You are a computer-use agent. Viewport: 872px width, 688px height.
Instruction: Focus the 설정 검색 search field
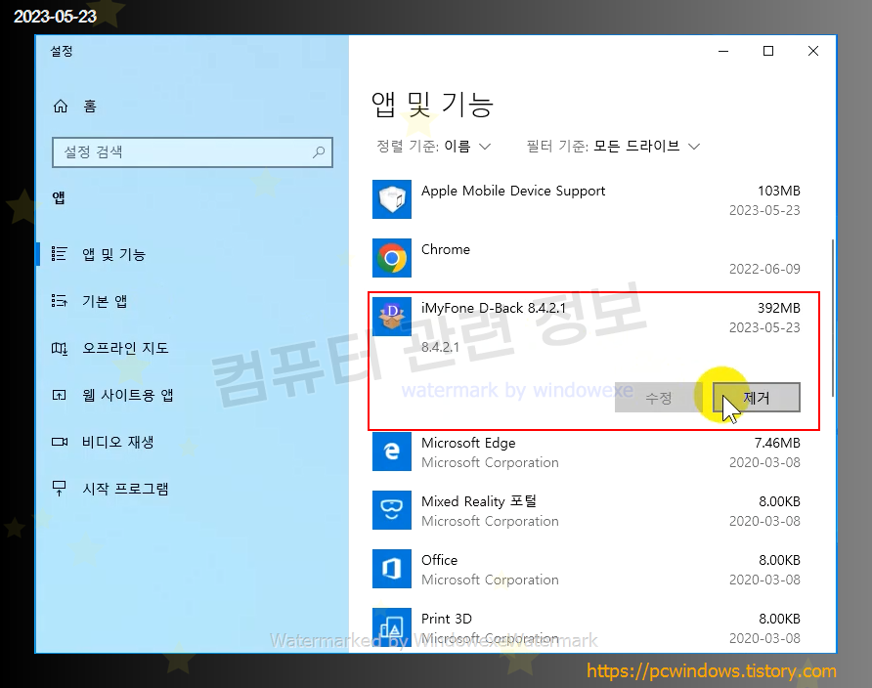(193, 152)
